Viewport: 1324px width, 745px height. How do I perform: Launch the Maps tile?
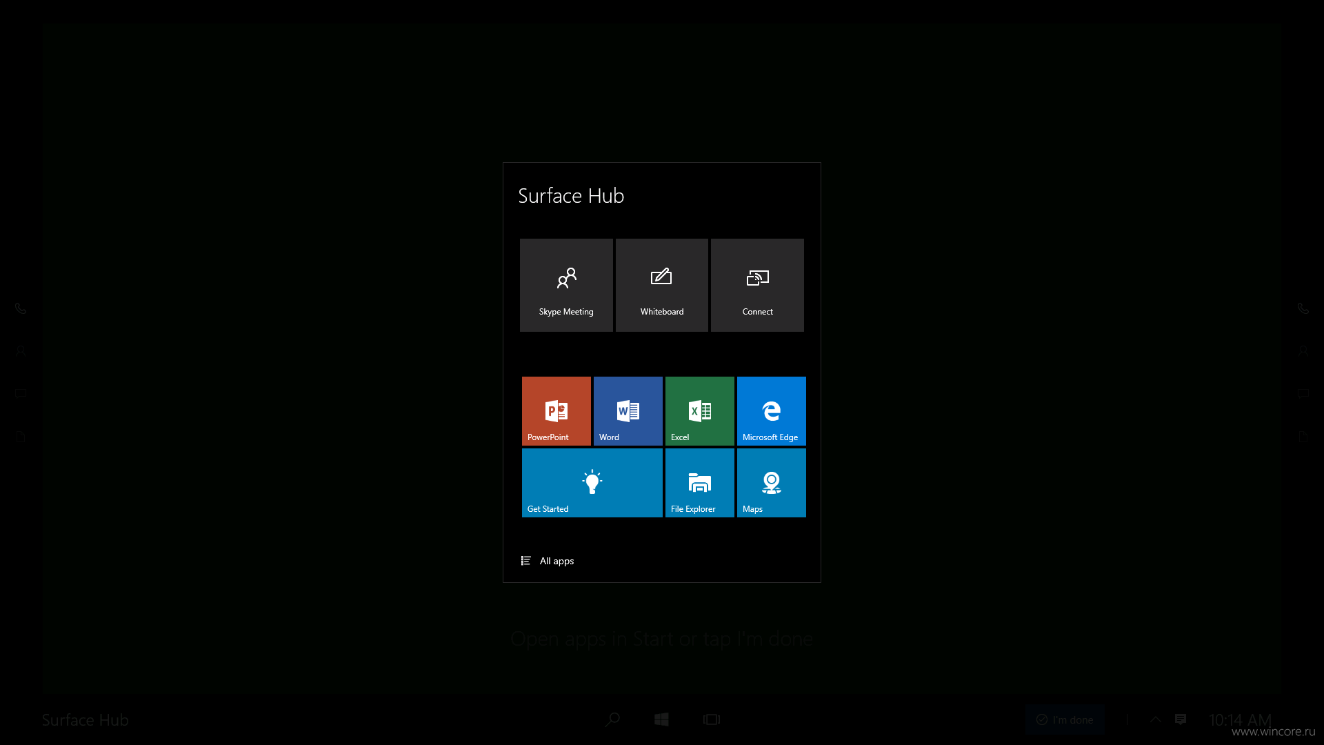tap(772, 483)
